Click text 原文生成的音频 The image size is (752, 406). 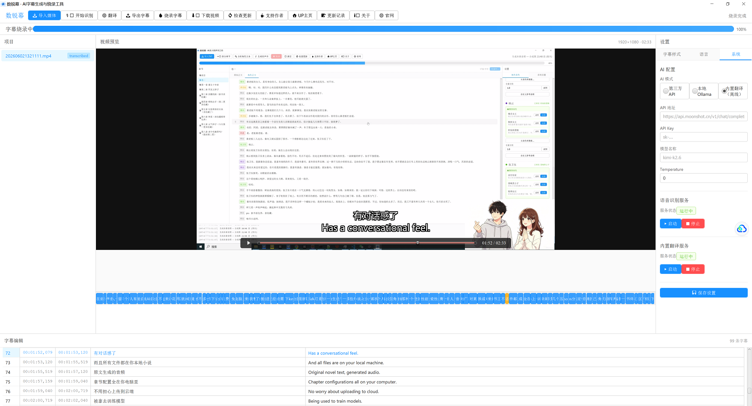tap(109, 372)
